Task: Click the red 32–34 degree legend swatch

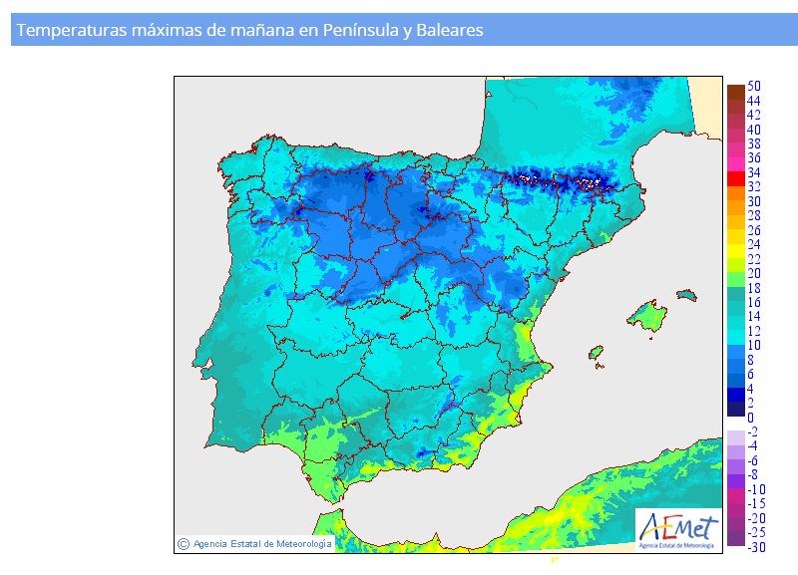Action: click(735, 179)
